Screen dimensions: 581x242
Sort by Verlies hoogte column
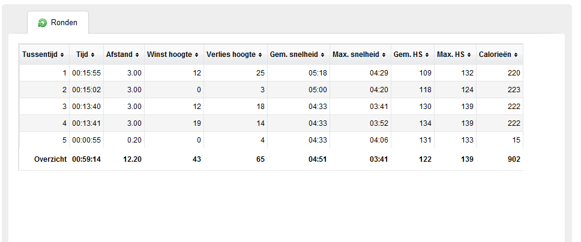coord(236,55)
